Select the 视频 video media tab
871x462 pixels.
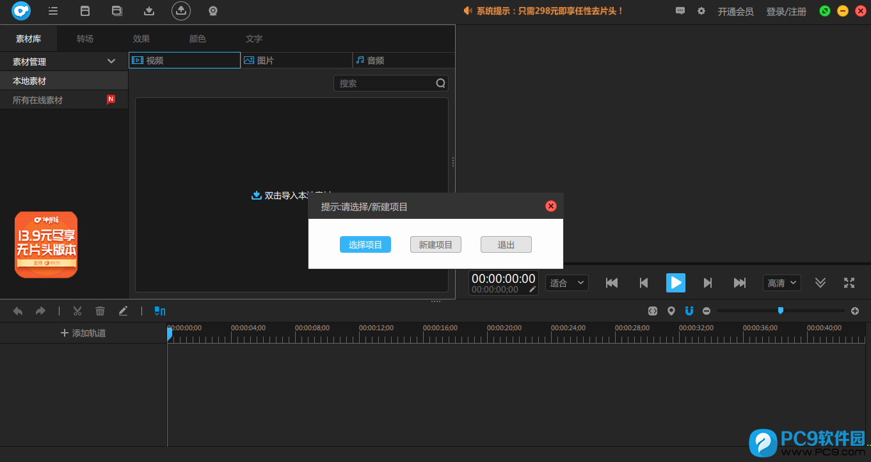(x=184, y=60)
